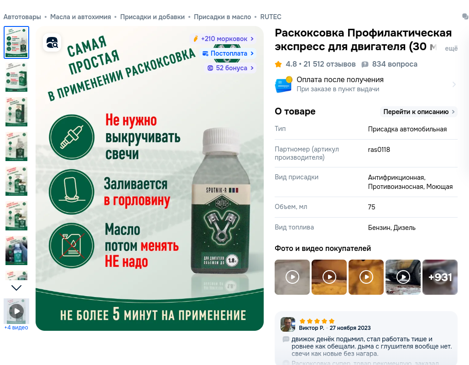Go to Присадки в масло breadcrumb
The width and height of the screenshot is (469, 365).
[x=222, y=17]
